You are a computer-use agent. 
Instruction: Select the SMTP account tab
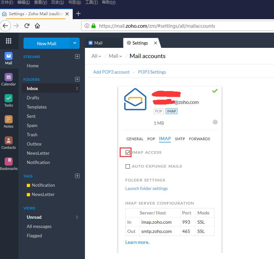coord(180,139)
